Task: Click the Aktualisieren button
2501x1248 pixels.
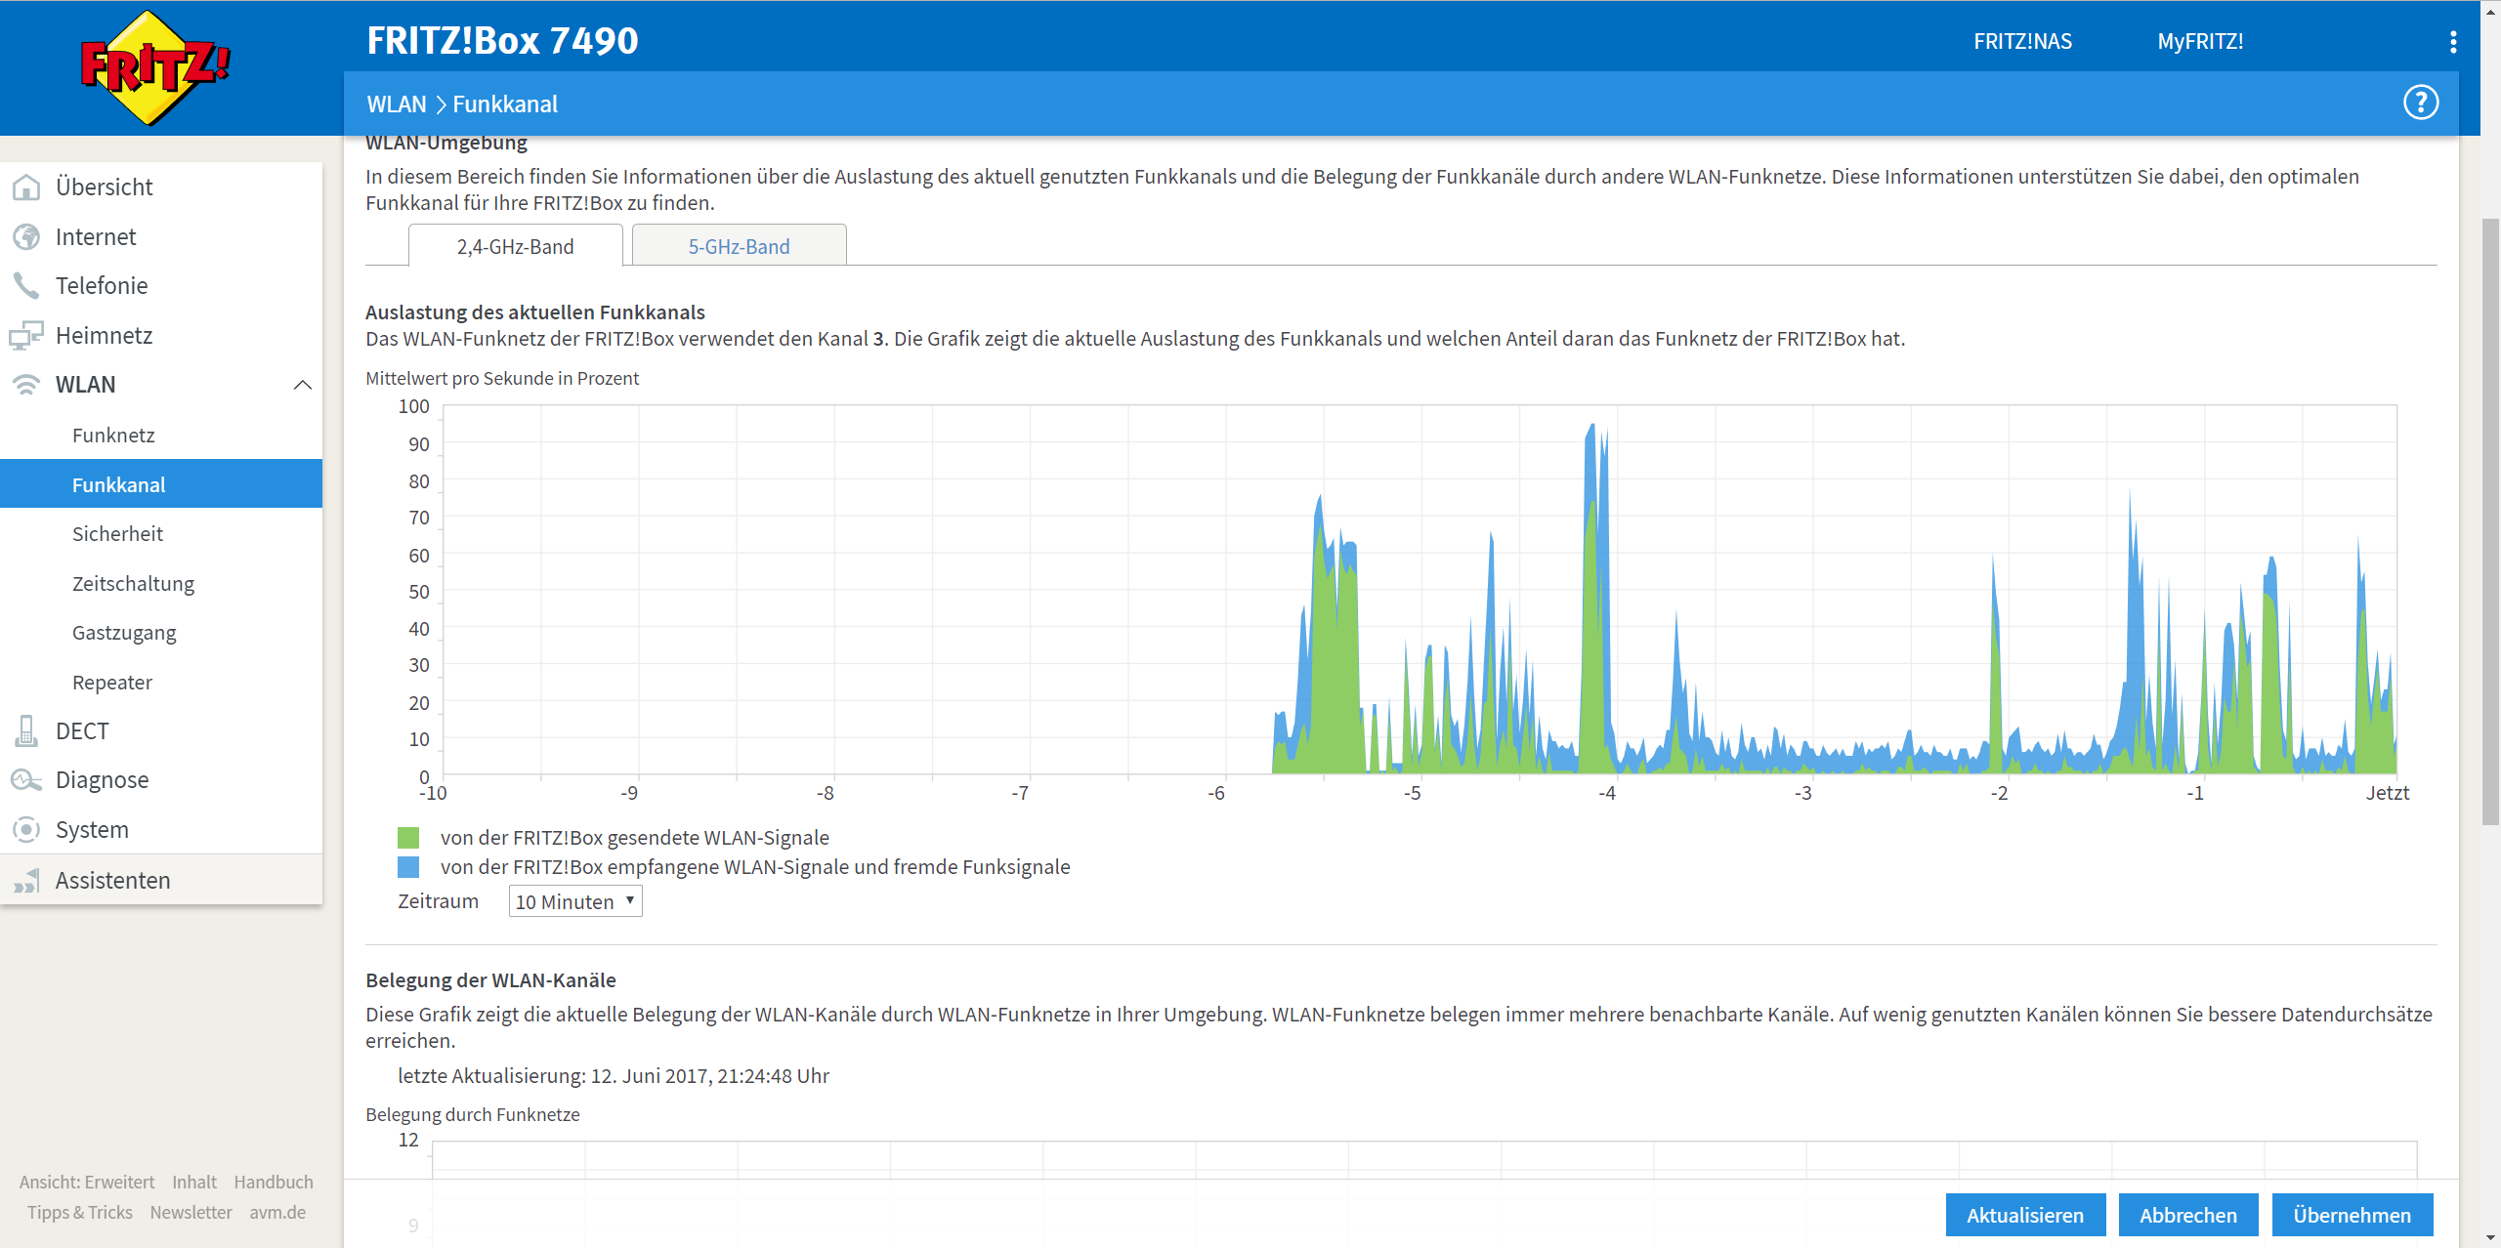Action: point(2024,1215)
